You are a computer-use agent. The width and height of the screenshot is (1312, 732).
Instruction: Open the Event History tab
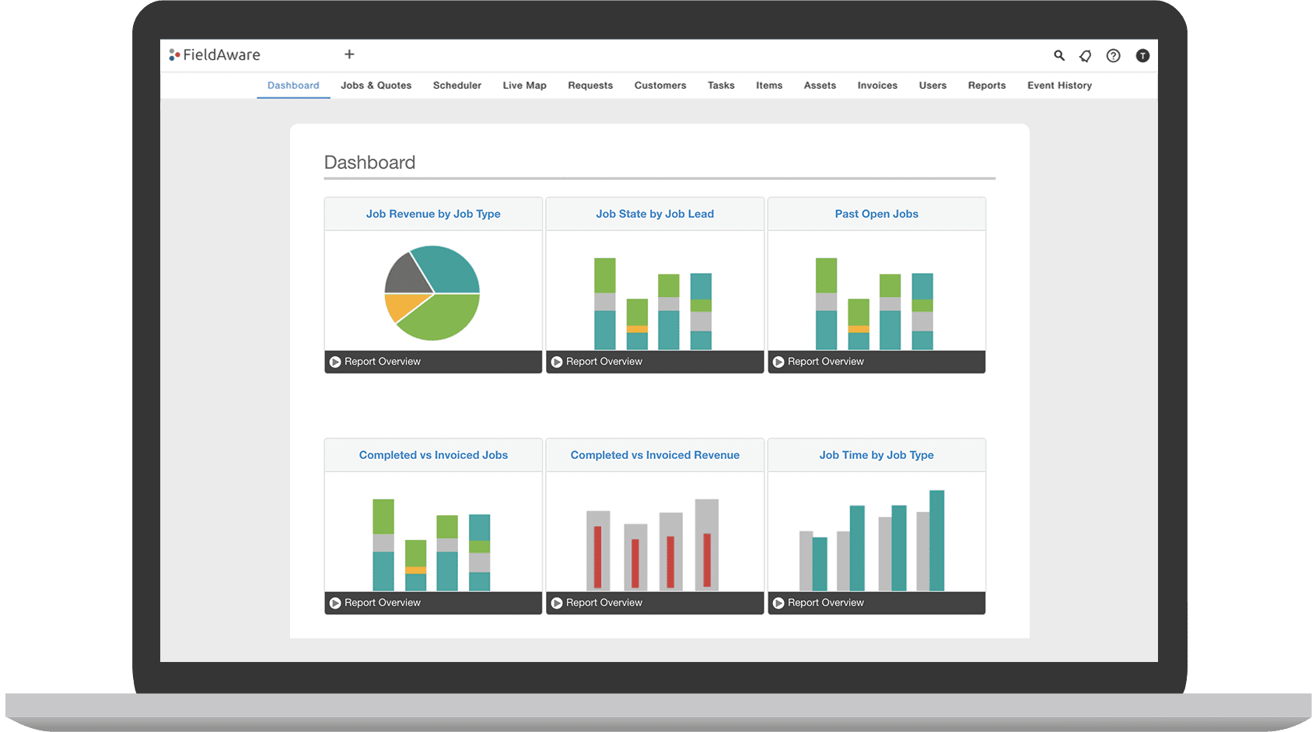tap(1059, 86)
